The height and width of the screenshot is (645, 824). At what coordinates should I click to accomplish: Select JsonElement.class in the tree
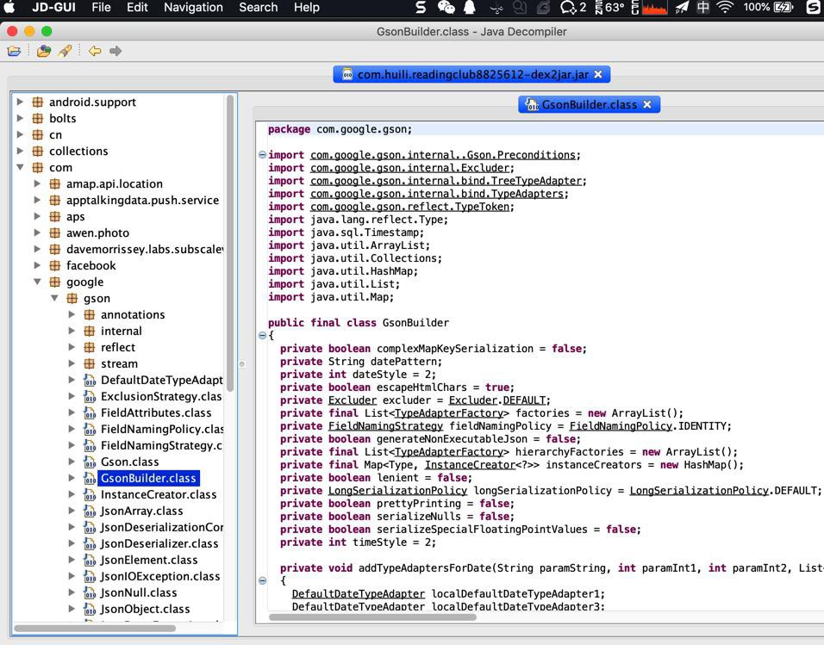point(149,560)
